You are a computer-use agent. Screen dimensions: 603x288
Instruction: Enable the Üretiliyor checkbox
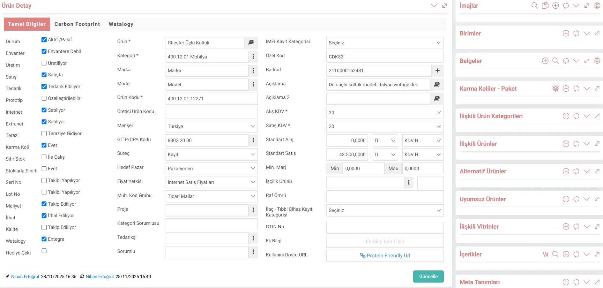(x=44, y=63)
